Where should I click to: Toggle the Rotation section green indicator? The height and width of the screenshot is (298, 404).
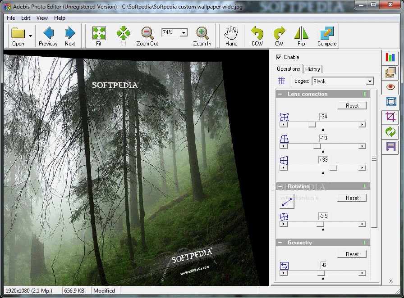coord(365,186)
